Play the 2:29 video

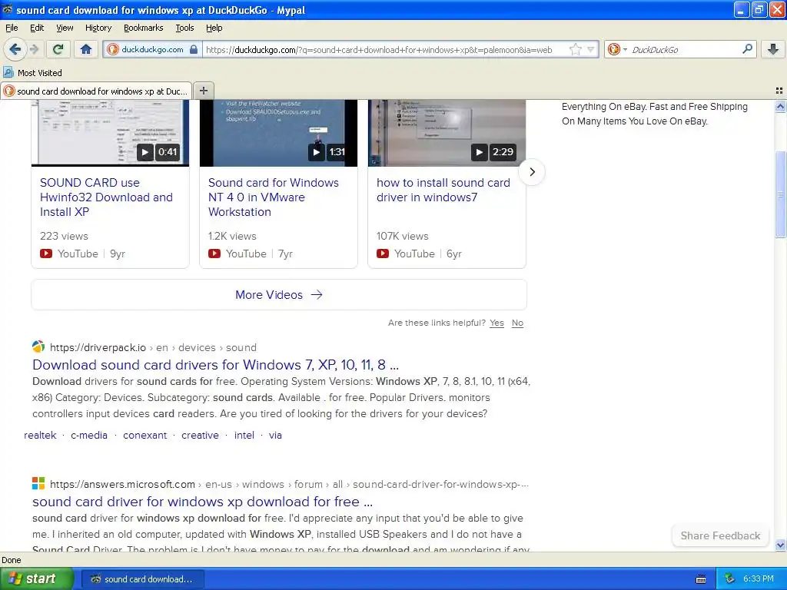(480, 152)
